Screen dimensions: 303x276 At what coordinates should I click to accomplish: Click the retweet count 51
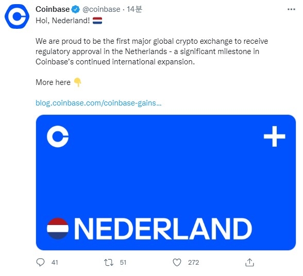123,262
